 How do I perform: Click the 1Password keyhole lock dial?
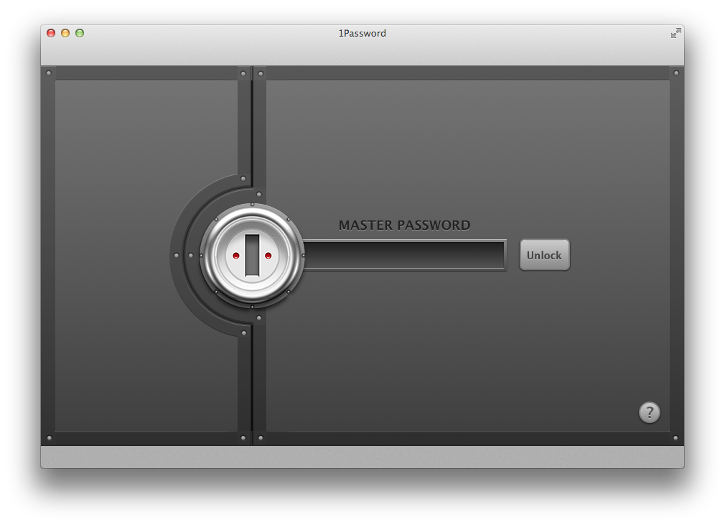tap(252, 256)
